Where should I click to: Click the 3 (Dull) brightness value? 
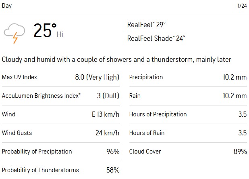coord(108,96)
